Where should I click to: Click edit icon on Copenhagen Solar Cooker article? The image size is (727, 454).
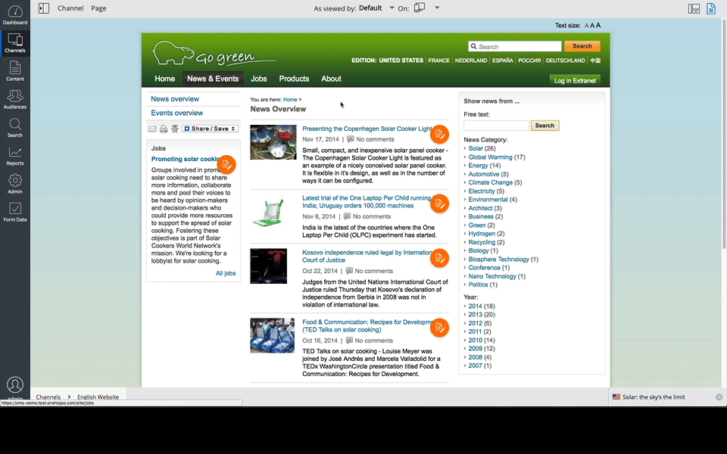tap(439, 135)
